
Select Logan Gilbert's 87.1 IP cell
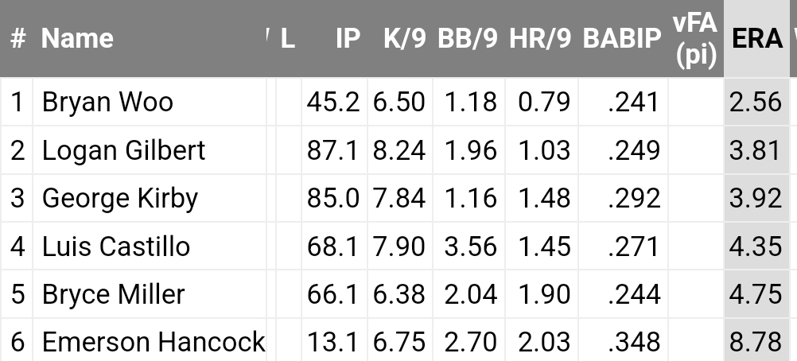pos(334,150)
